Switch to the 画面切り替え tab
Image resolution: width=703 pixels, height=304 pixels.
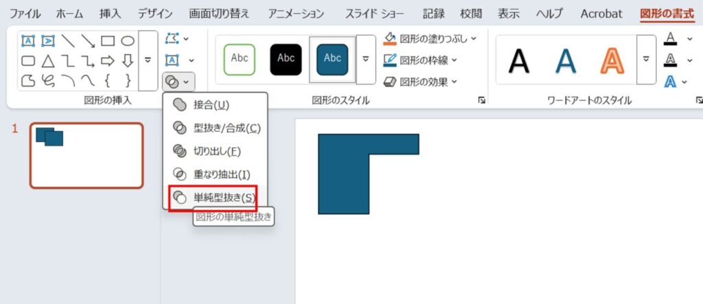tap(219, 14)
